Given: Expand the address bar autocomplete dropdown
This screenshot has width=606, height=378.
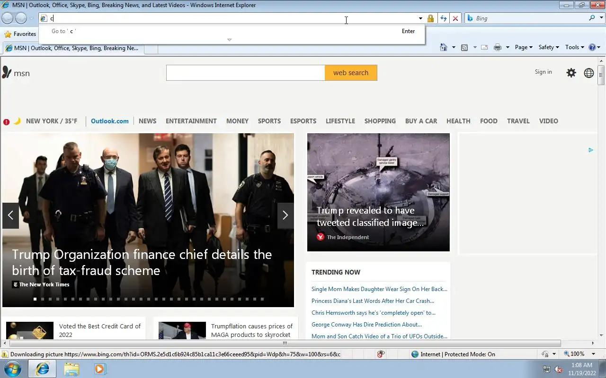Looking at the screenshot, I should (x=420, y=18).
